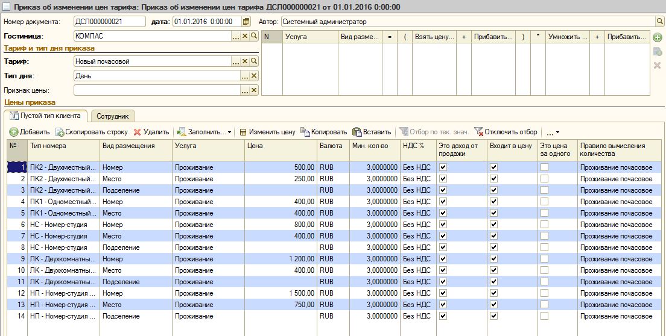Select the price cell 1 200,00

[x=281, y=258]
